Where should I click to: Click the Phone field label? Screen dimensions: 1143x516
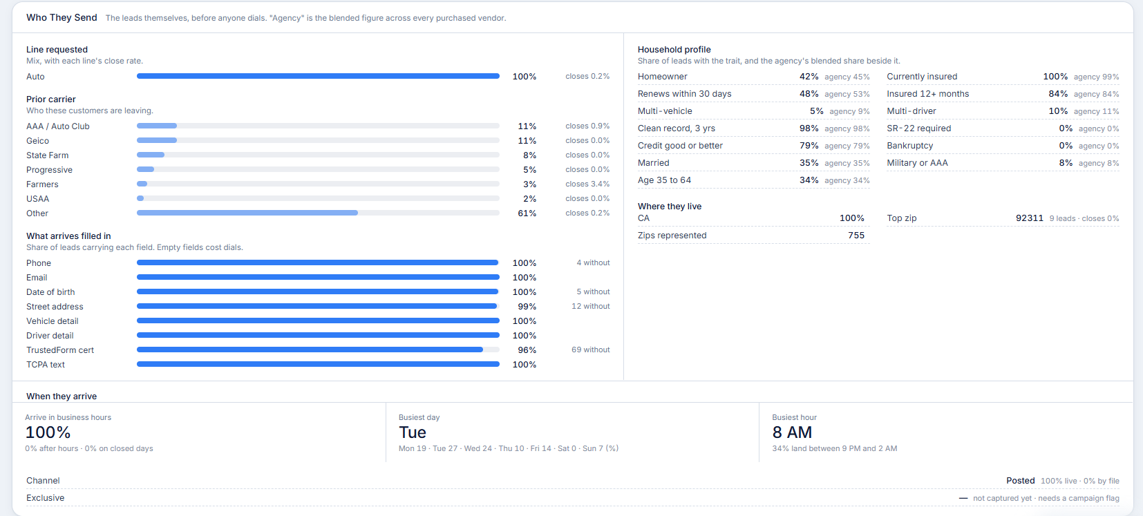pyautogui.click(x=39, y=263)
